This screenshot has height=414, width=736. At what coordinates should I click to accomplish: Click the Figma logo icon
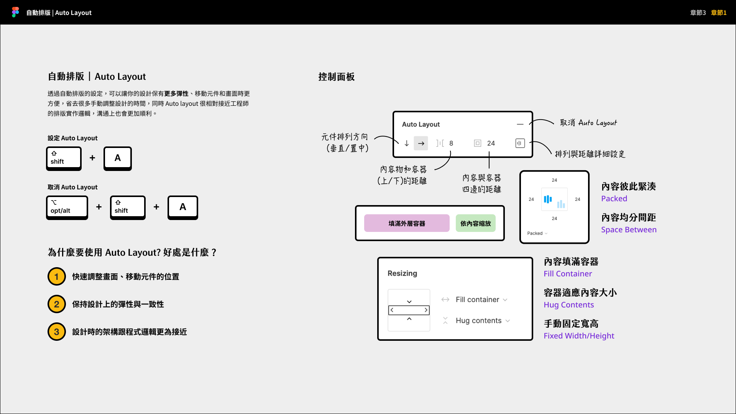[15, 12]
